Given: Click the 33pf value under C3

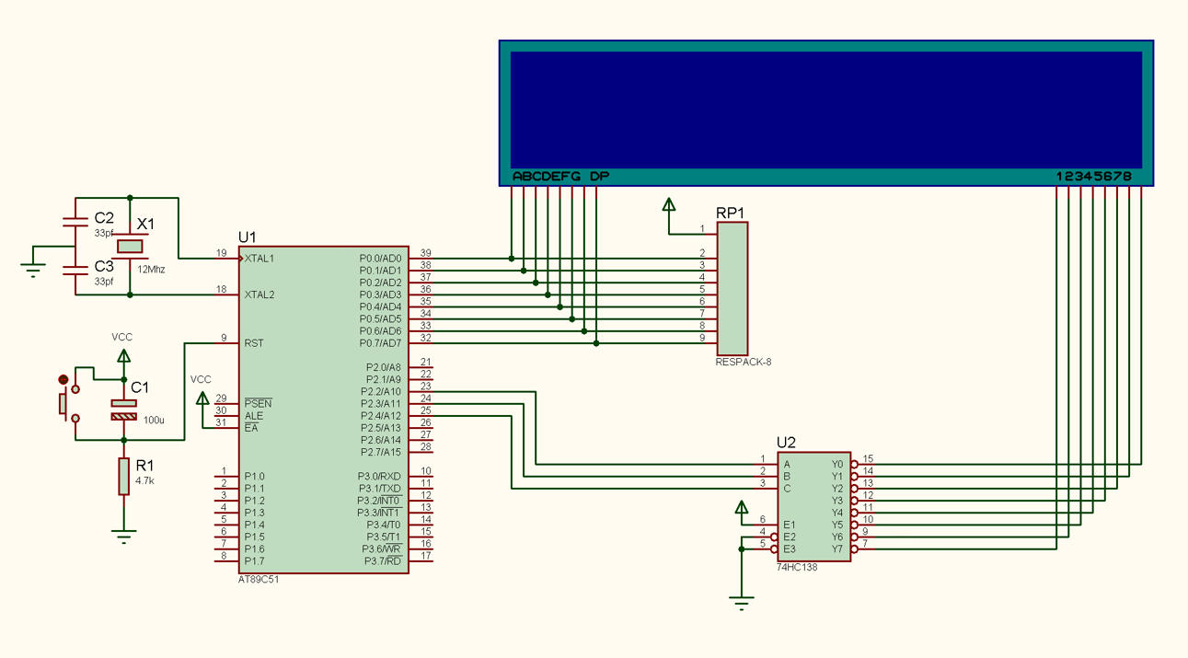Looking at the screenshot, I should coord(102,282).
